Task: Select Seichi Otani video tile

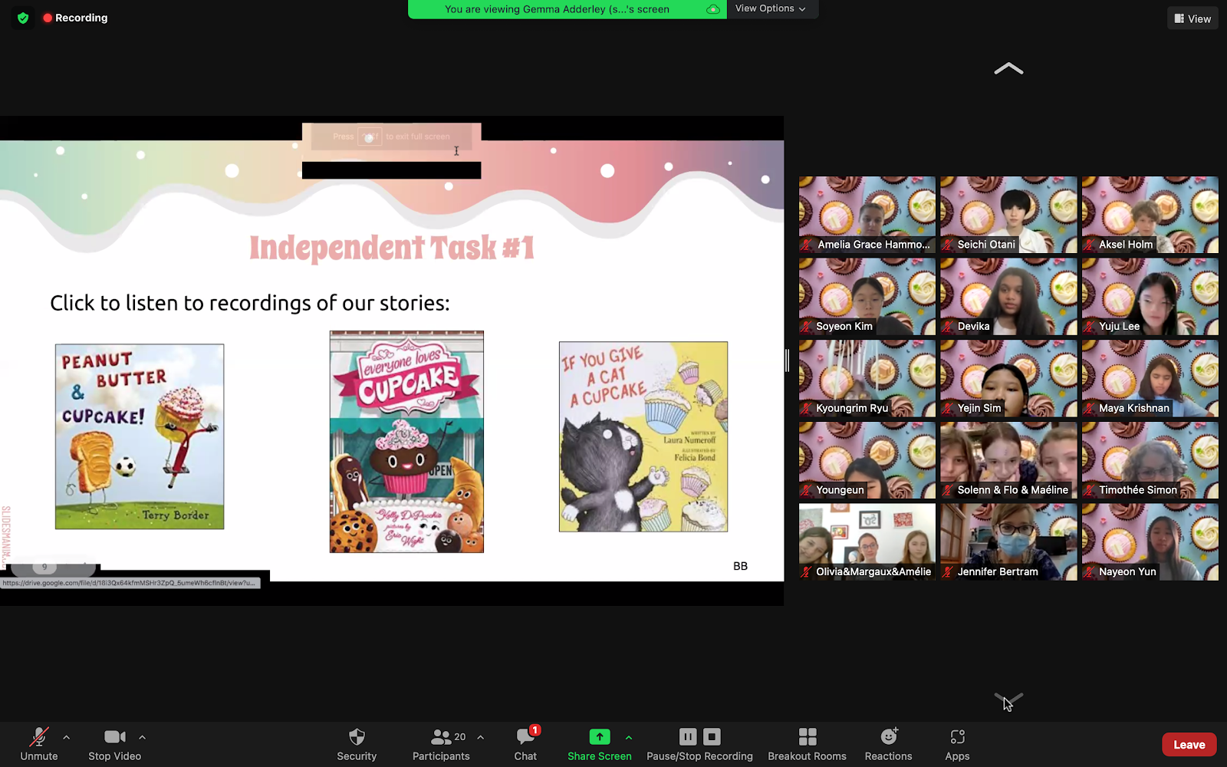Action: click(1008, 215)
